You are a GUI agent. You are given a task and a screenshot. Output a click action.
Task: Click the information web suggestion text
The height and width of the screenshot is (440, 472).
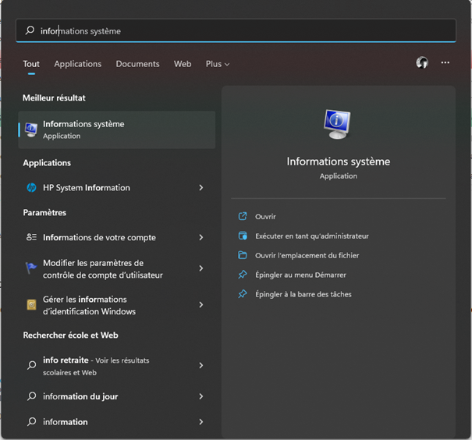pos(66,422)
